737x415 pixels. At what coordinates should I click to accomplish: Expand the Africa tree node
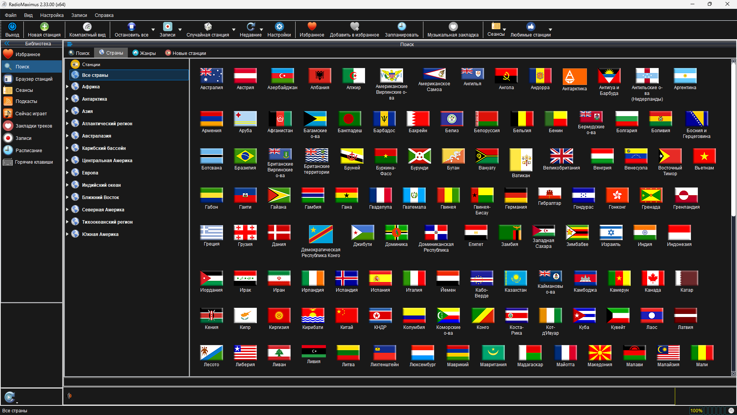(68, 87)
